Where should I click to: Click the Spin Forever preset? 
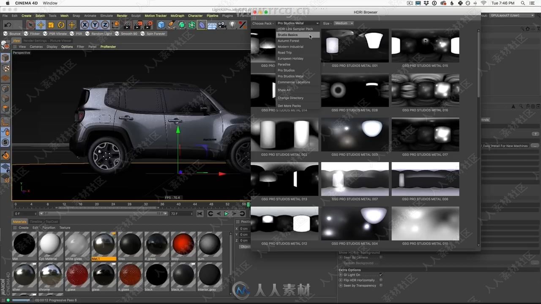click(153, 34)
